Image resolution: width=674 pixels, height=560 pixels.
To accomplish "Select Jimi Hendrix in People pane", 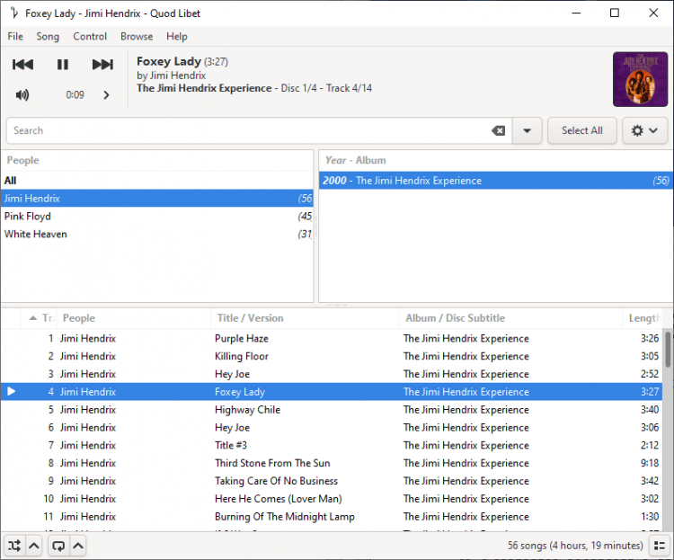I will pyautogui.click(x=157, y=199).
